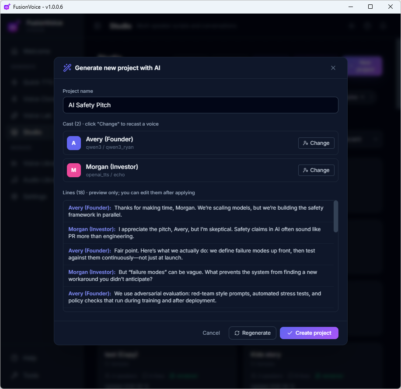Viewport: 401px width, 389px height.
Task: Select Morgan's pink M avatar
Action: pos(73,170)
